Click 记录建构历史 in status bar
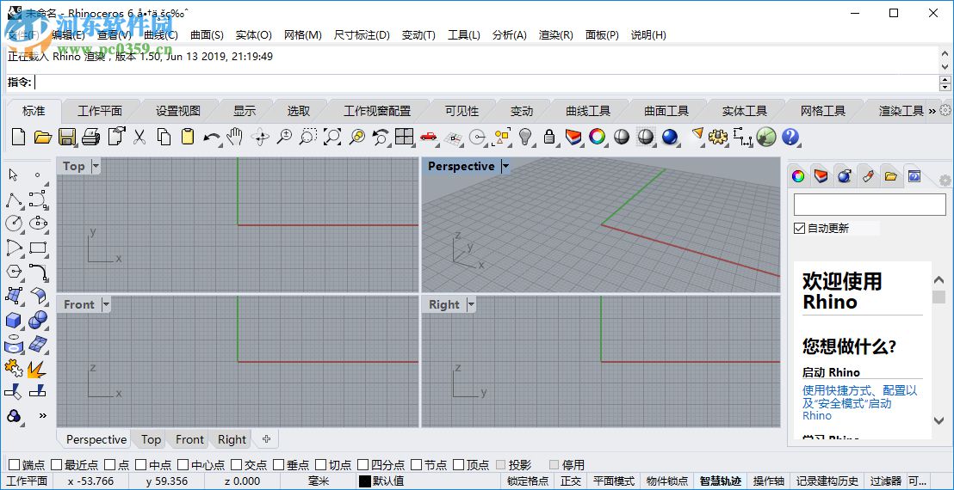 827,481
